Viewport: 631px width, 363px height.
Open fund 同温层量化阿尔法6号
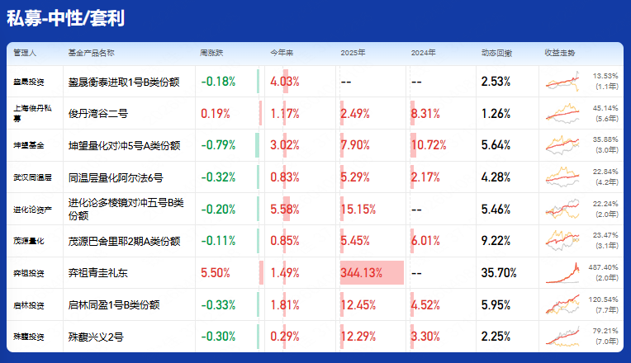(x=116, y=177)
